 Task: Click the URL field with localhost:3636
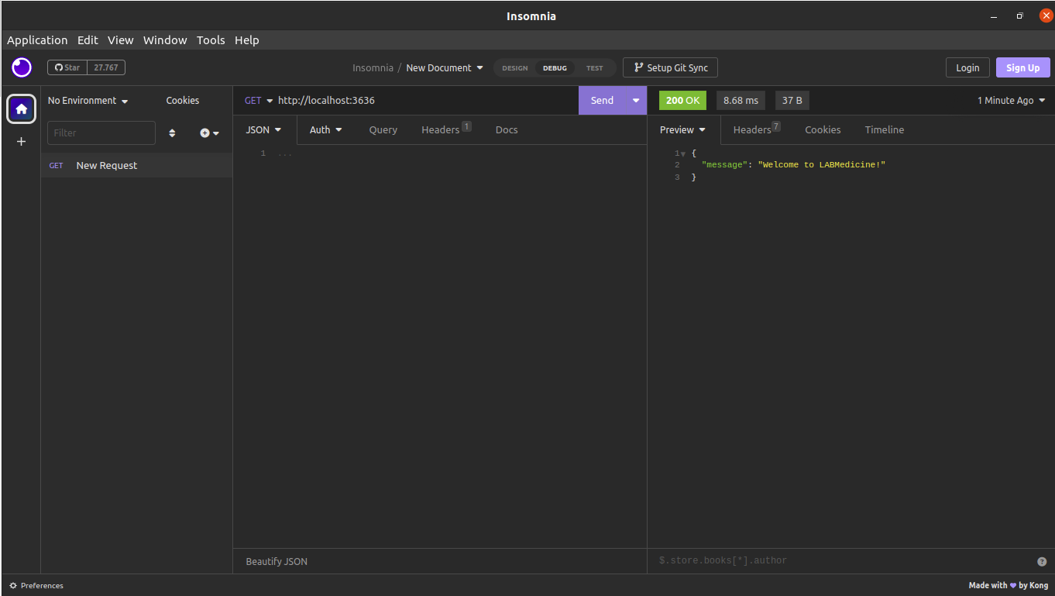coord(426,101)
